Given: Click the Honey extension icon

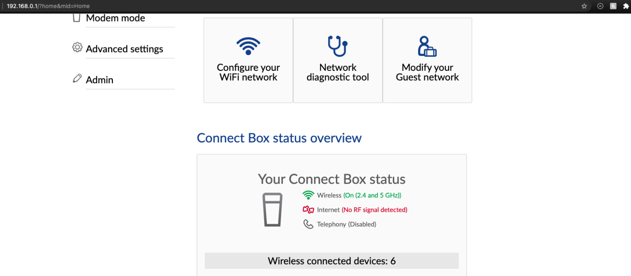Looking at the screenshot, I should [x=613, y=6].
